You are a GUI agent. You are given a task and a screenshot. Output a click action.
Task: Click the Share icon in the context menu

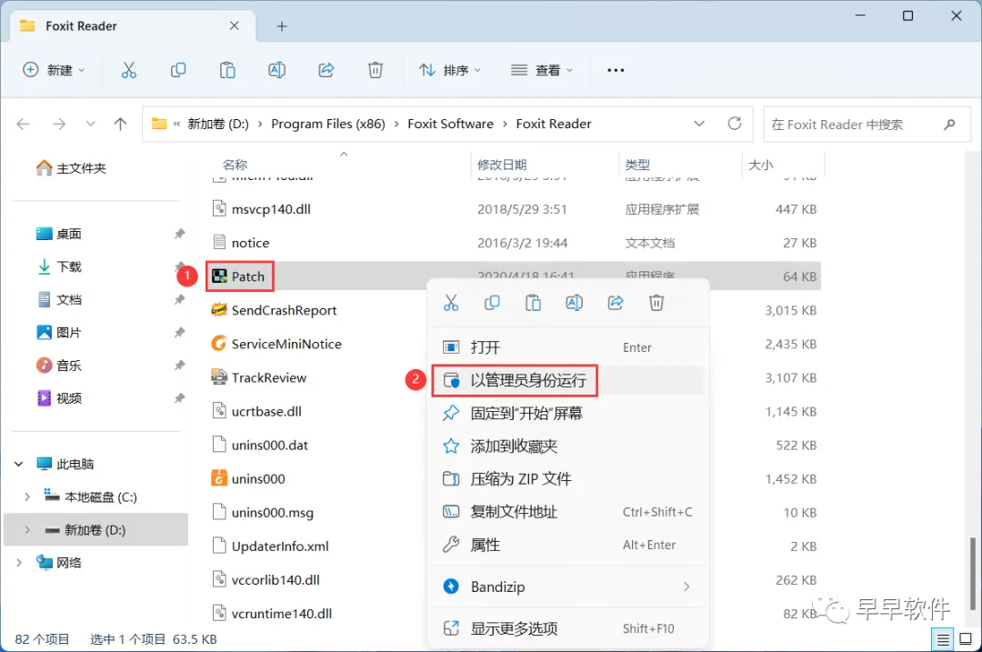click(616, 303)
